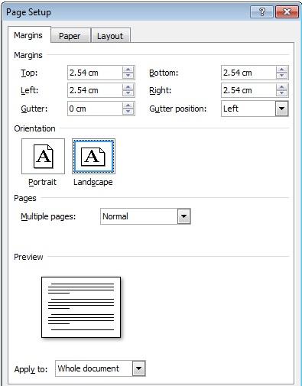Click the Portrait label text

coord(42,182)
